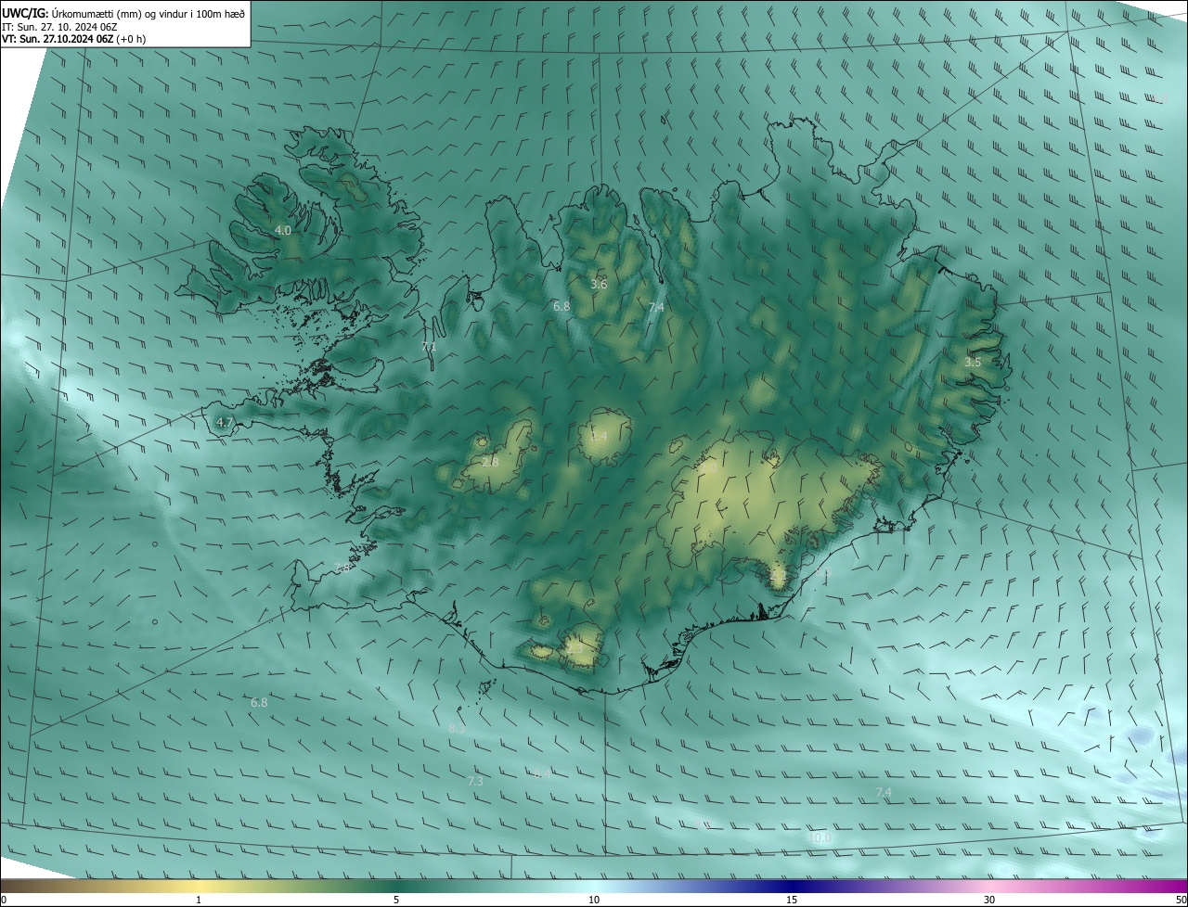This screenshot has height=907, width=1188.
Task: Click the 2.8 value on Langjökull glacier
Action: 490,462
